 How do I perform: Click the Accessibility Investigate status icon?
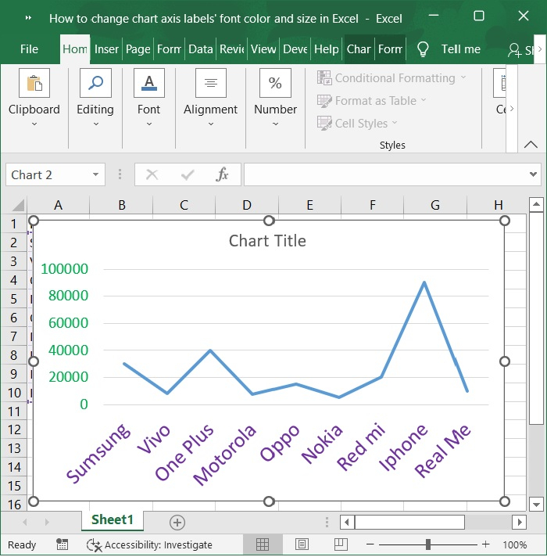click(x=94, y=544)
